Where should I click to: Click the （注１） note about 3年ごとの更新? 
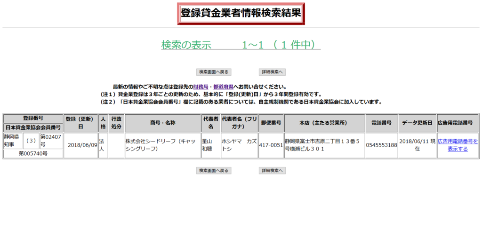click(211, 94)
